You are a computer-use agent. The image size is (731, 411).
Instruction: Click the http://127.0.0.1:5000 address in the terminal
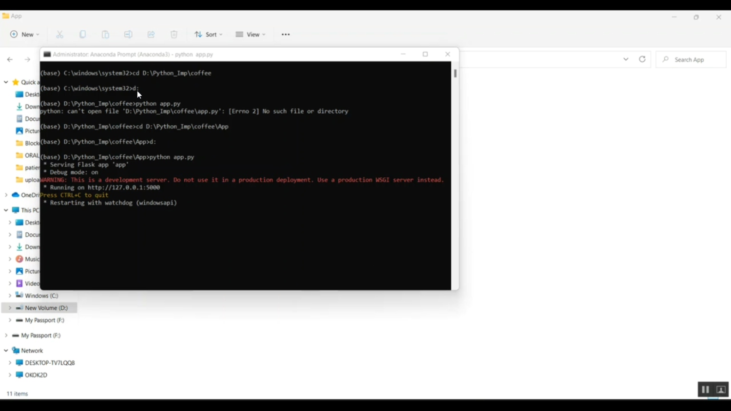pos(124,187)
